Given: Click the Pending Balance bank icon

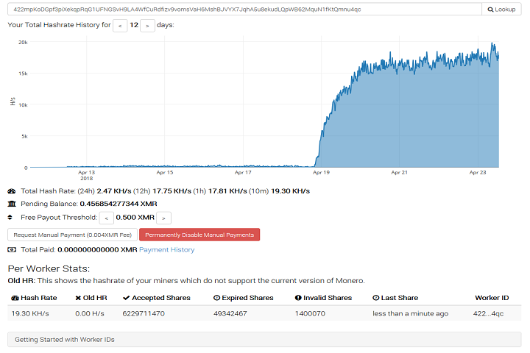Looking at the screenshot, I should click(12, 204).
